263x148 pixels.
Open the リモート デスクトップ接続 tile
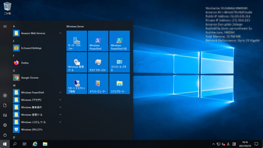77,84
